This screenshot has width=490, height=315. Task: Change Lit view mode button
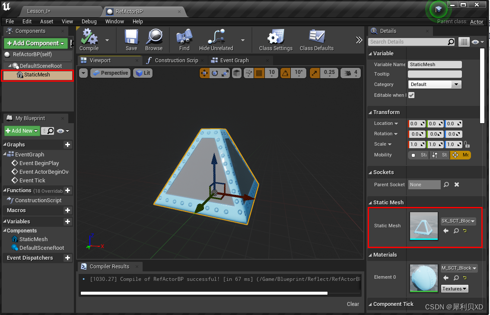tap(143, 73)
